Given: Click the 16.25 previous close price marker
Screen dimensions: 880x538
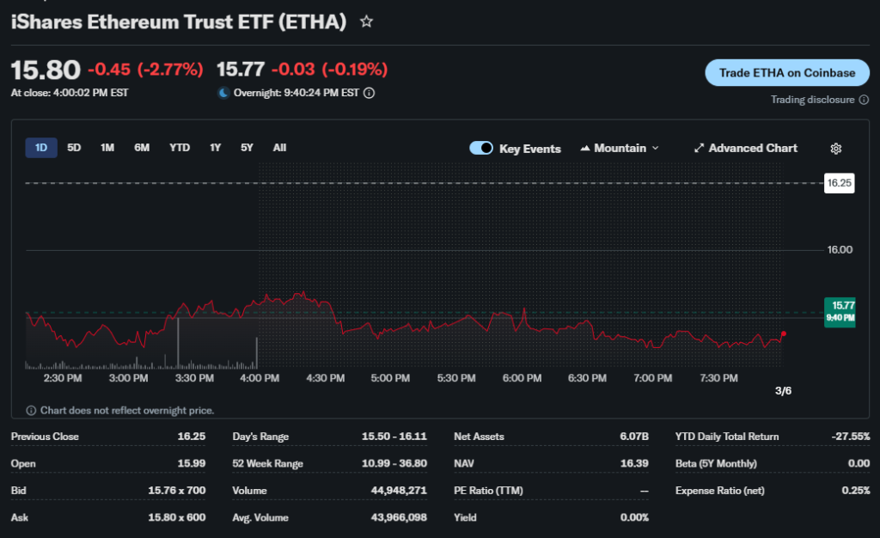Looking at the screenshot, I should (x=839, y=183).
